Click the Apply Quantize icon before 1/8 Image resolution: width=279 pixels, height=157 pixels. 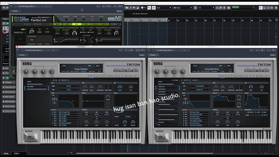[x=195, y=8]
